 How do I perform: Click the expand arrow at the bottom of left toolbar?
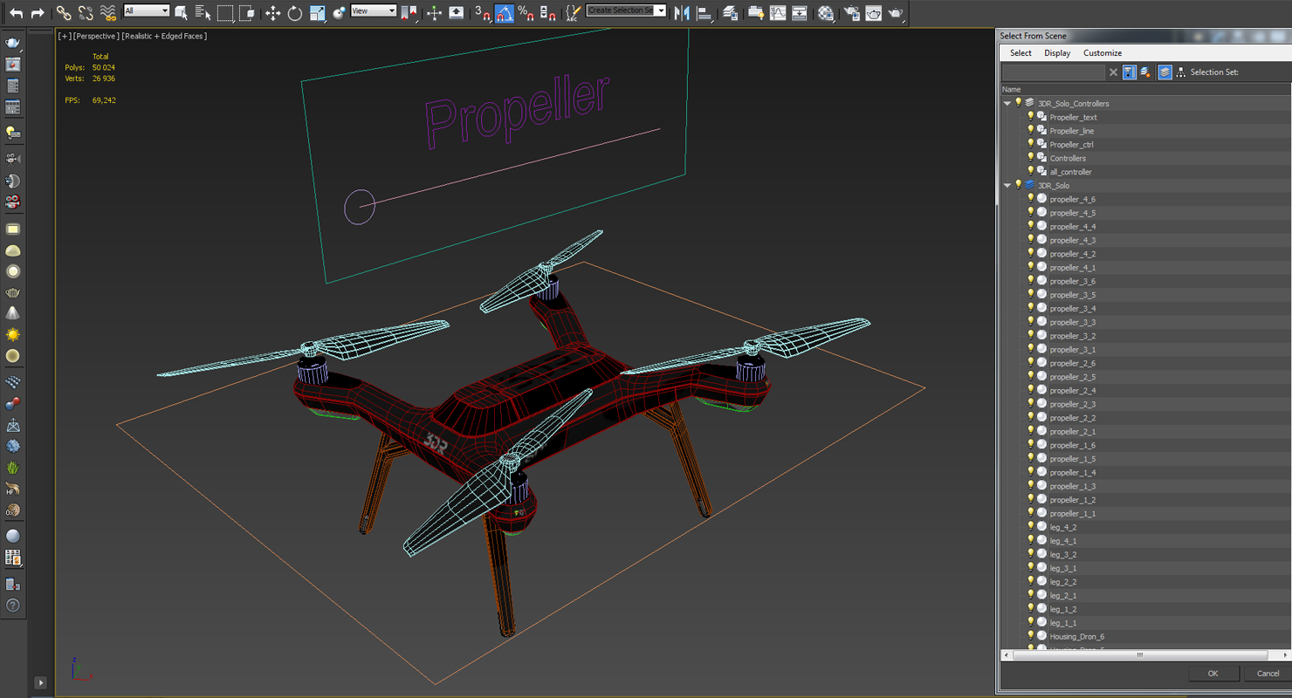click(x=40, y=682)
